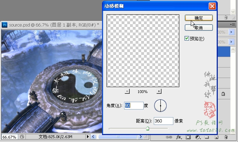Image resolution: width=238 pixels, height=142 pixels.
Task: Click the layers list scroll up arrow
Action: pyautogui.click(x=233, y=50)
